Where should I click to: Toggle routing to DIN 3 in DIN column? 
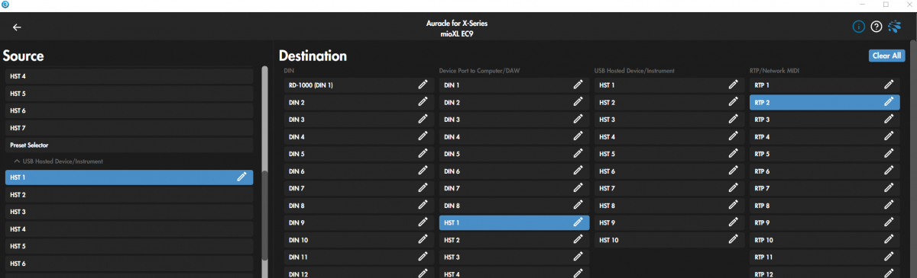[358, 120]
